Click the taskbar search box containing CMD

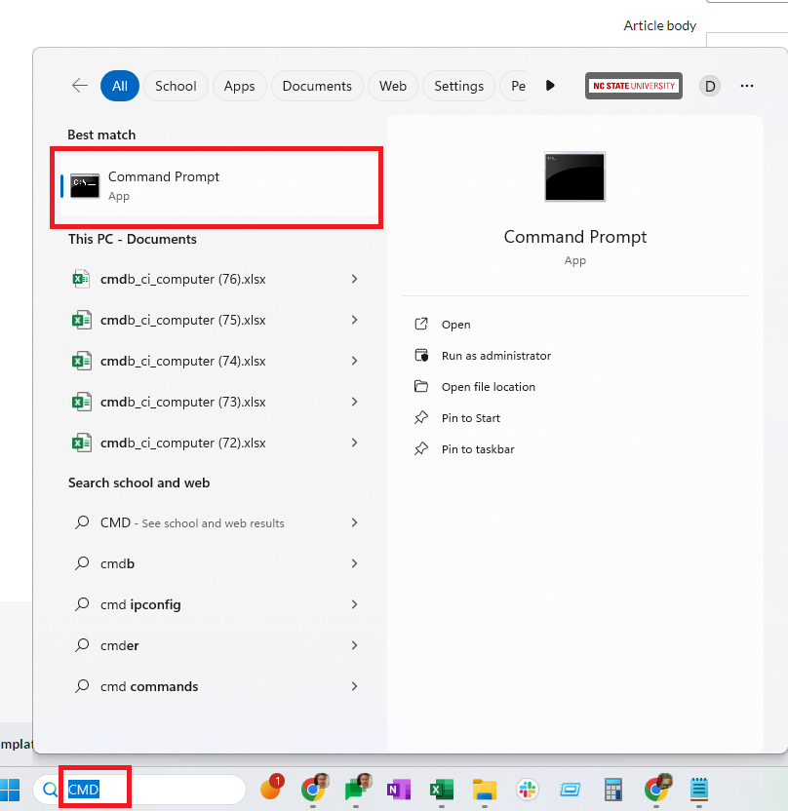(x=146, y=789)
